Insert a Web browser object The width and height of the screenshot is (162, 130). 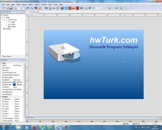[81, 8]
